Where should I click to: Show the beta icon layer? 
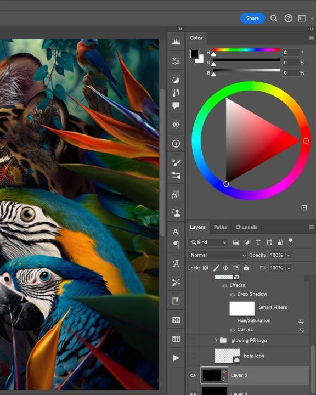tap(192, 356)
